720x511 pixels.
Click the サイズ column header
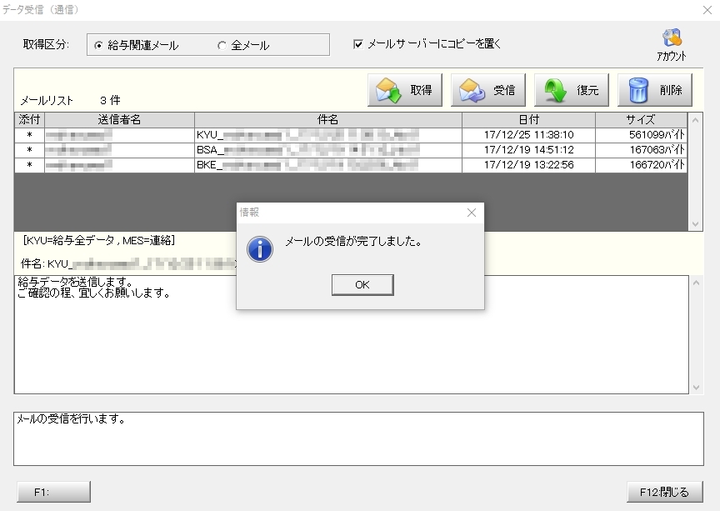click(x=641, y=120)
